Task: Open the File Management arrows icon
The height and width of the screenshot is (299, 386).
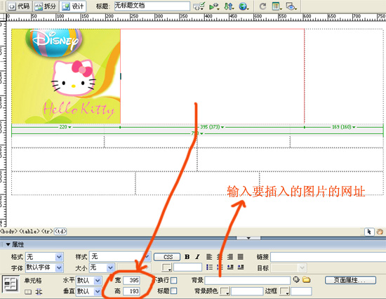Action: [x=229, y=6]
